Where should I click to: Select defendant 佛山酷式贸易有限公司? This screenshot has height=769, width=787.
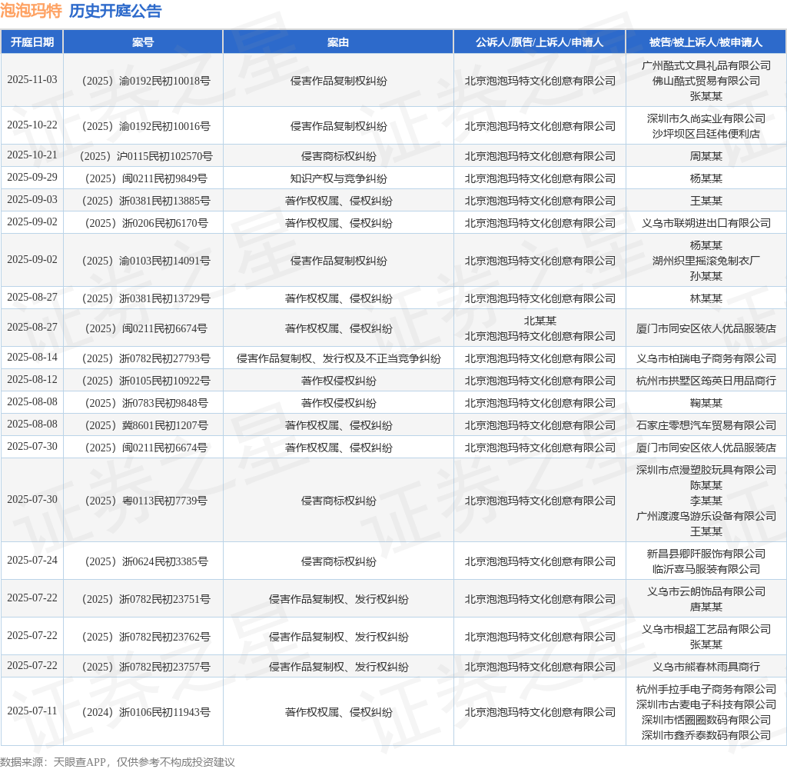pyautogui.click(x=706, y=81)
